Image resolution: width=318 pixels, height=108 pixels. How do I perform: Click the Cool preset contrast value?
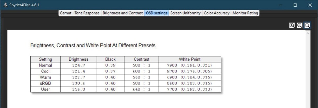point(141,71)
